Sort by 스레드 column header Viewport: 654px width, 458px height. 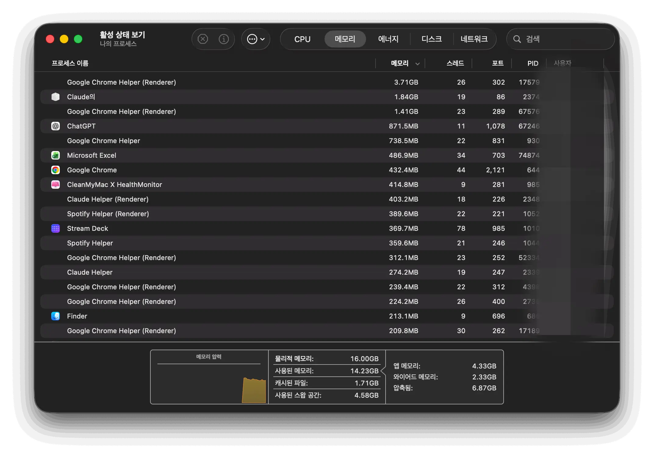pyautogui.click(x=455, y=63)
